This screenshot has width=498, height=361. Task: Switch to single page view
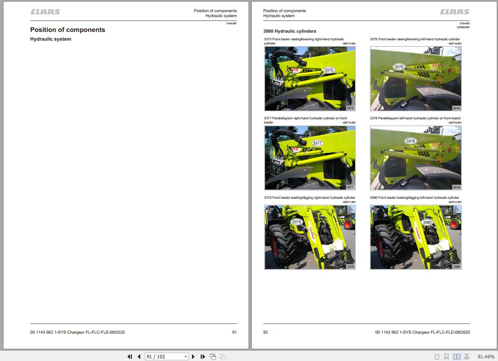pos(437,356)
